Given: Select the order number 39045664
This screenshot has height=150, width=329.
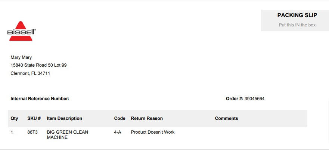Looking at the screenshot, I should pos(255,99).
